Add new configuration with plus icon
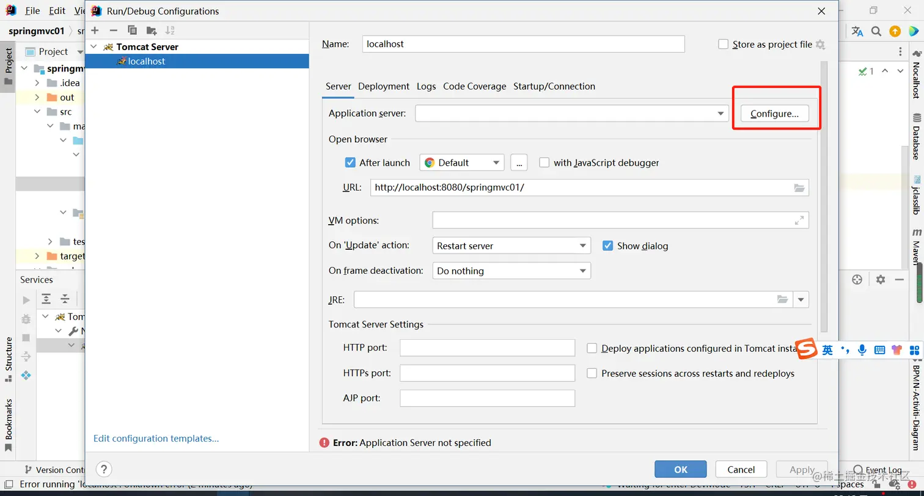 tap(95, 30)
